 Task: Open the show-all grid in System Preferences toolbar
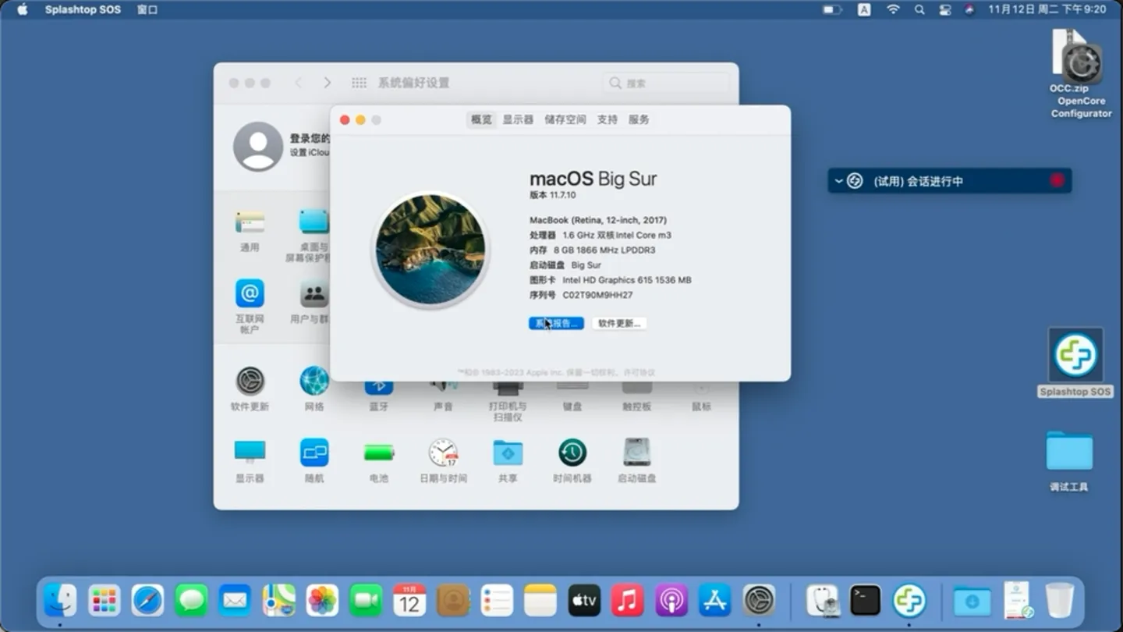click(x=359, y=82)
